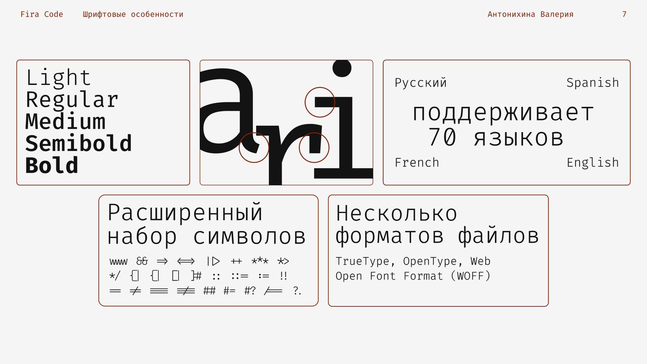The image size is (647, 364).
Task: Select the word "Light" weight sample
Action: pyautogui.click(x=58, y=77)
